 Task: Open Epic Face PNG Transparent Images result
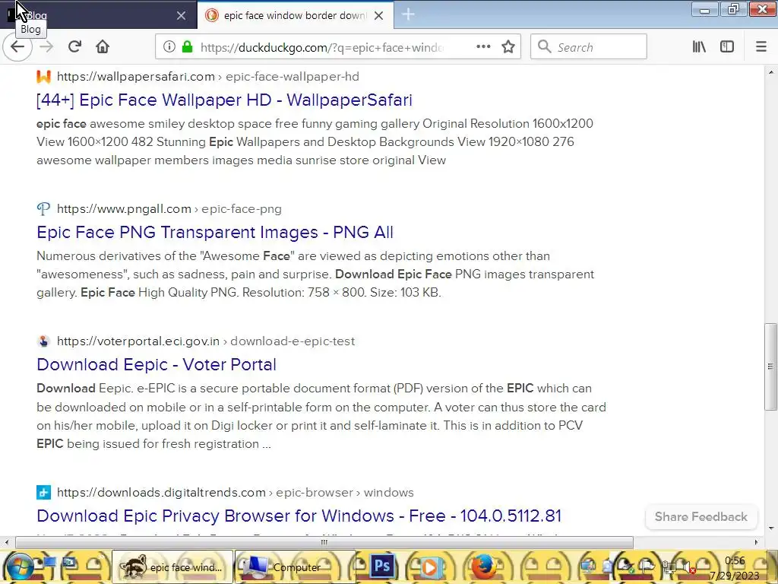click(215, 233)
